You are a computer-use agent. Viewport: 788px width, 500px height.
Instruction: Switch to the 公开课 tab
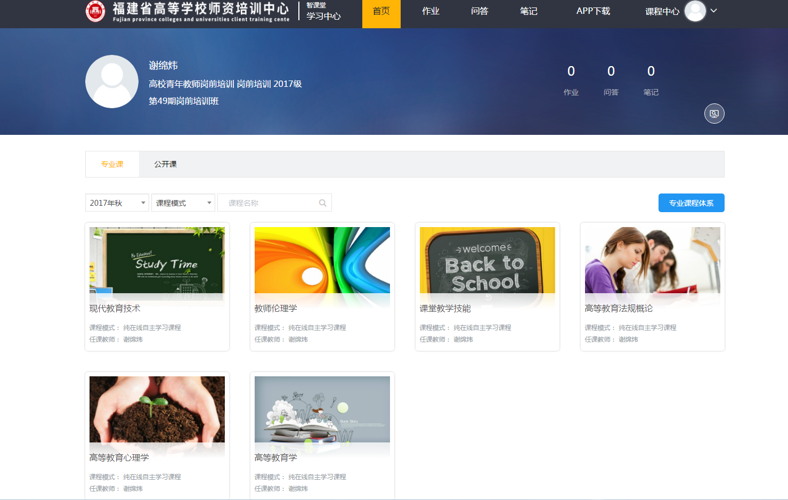point(165,164)
